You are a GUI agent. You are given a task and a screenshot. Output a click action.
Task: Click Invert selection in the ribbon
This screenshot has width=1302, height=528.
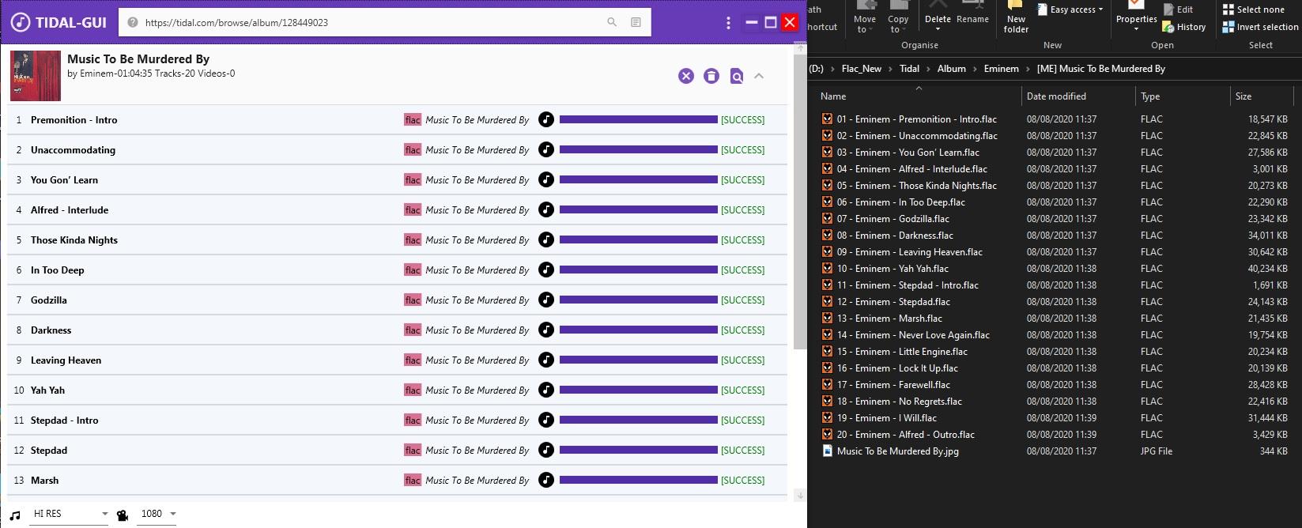pos(1260,27)
